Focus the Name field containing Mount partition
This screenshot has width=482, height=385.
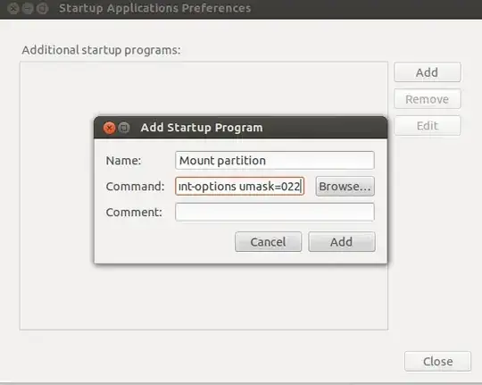click(x=275, y=160)
